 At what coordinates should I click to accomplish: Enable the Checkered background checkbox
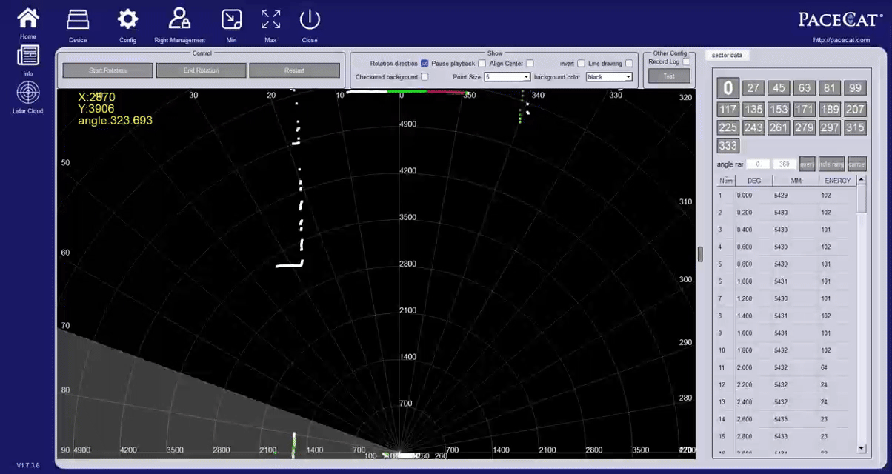[x=425, y=77]
